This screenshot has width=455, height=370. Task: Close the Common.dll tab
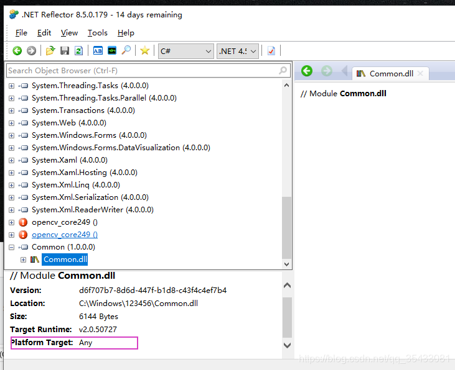pyautogui.click(x=420, y=73)
